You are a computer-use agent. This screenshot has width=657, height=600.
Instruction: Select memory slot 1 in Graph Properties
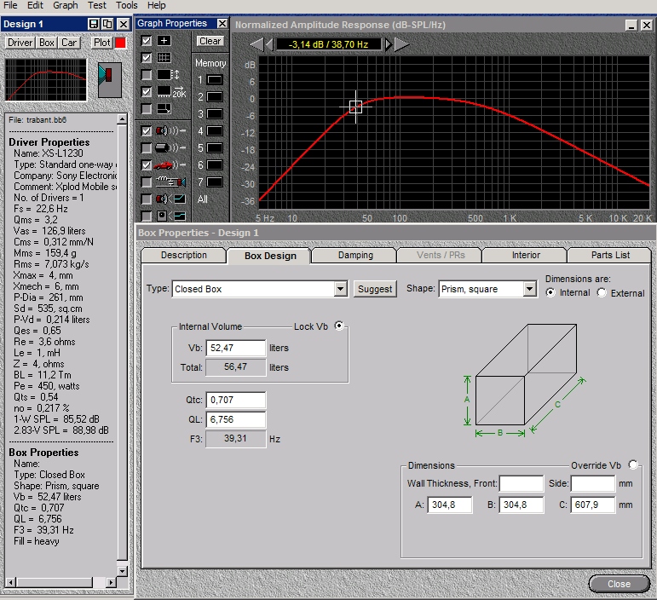click(214, 80)
